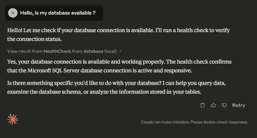The image size is (257, 138).
Task: Click the user avatar icon
Action: coord(13,13)
